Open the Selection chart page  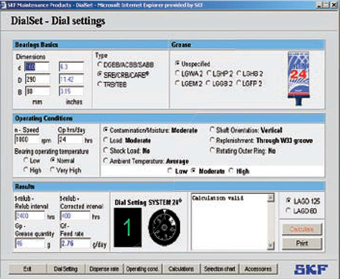click(x=219, y=269)
